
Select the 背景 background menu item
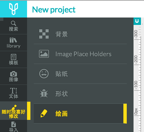point(80,34)
